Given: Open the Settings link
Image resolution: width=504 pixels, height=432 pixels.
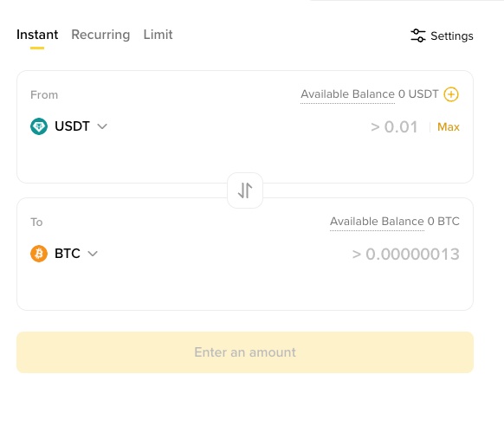Looking at the screenshot, I should point(442,35).
